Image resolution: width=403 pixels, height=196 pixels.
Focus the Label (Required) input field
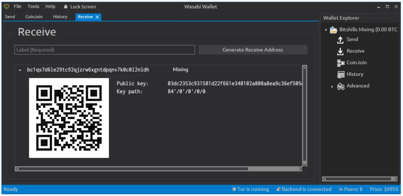coord(105,50)
